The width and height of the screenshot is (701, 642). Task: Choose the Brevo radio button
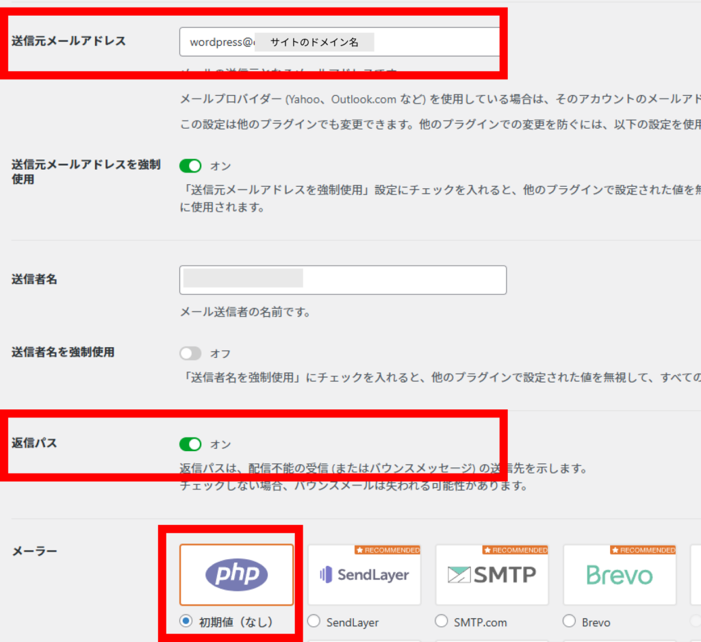(569, 621)
